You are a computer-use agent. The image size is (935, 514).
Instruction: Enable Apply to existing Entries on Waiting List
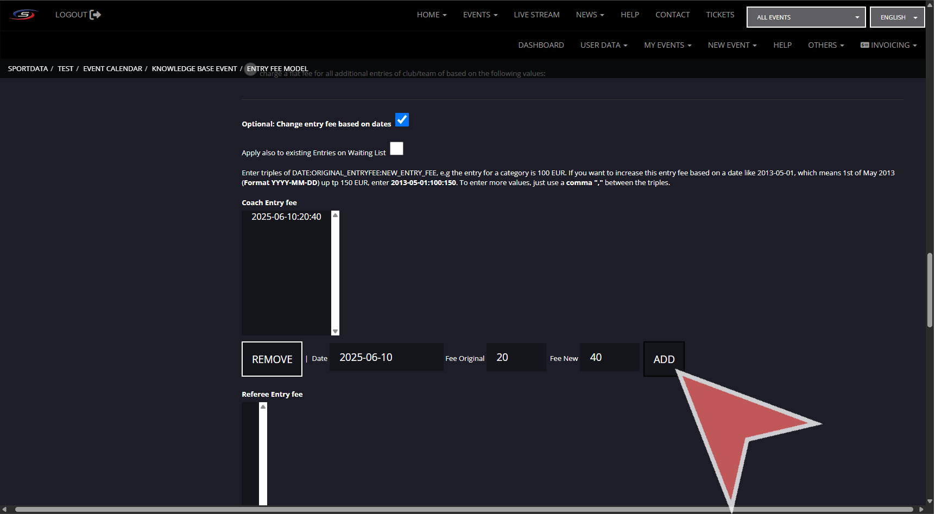[396, 149]
